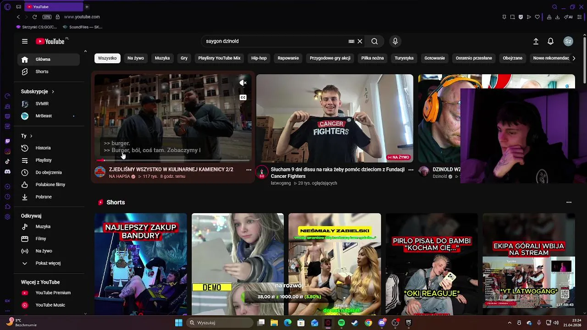The width and height of the screenshot is (587, 330).
Task: Click the Windows Start button
Action: tap(179, 323)
